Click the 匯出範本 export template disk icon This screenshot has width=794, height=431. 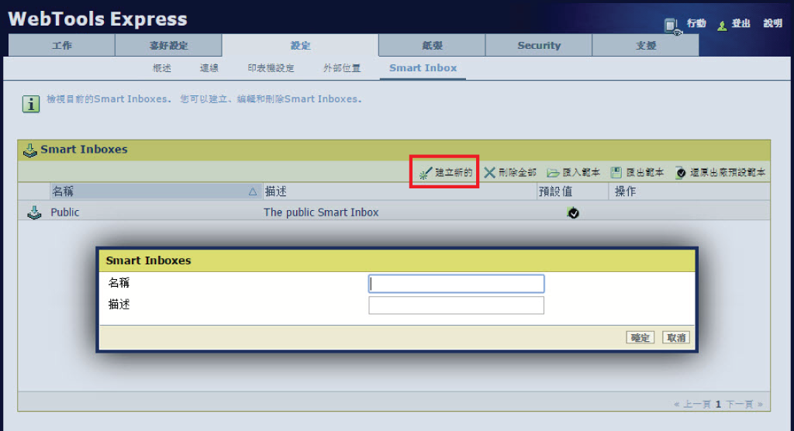[616, 173]
